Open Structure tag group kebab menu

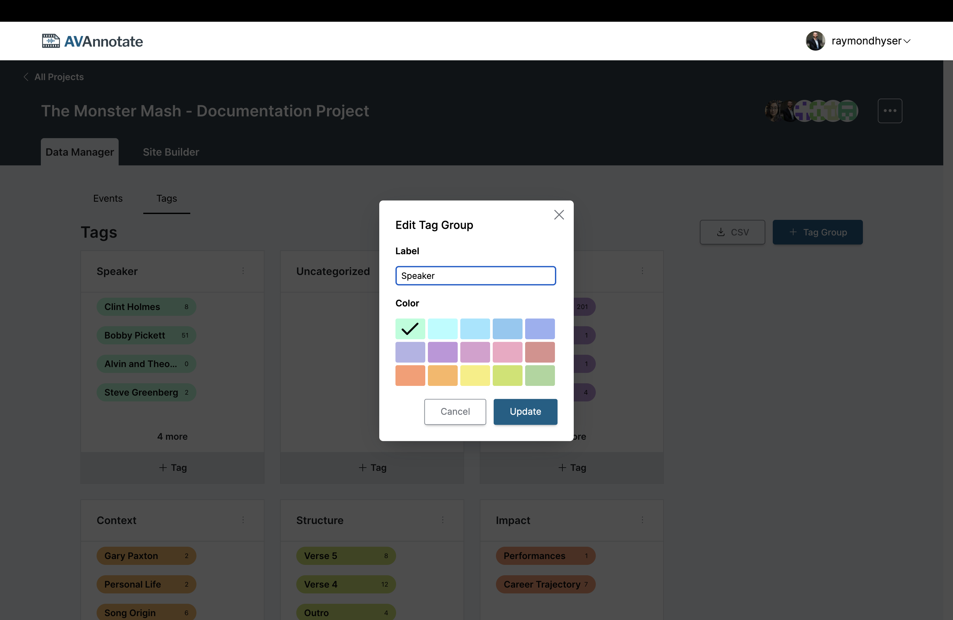[442, 520]
